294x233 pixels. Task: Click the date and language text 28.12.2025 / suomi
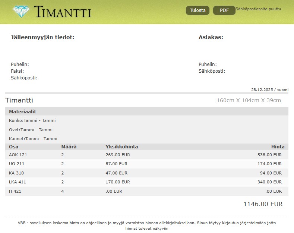click(x=269, y=90)
